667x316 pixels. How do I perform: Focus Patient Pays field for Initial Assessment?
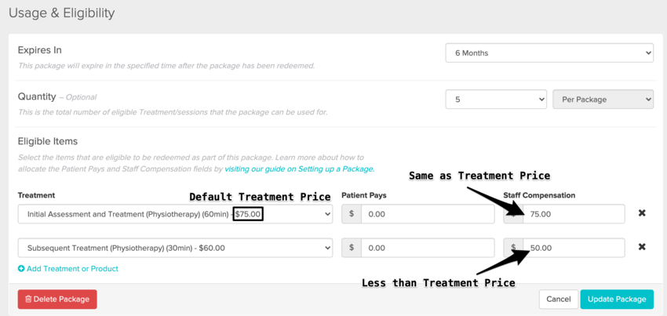(x=428, y=213)
